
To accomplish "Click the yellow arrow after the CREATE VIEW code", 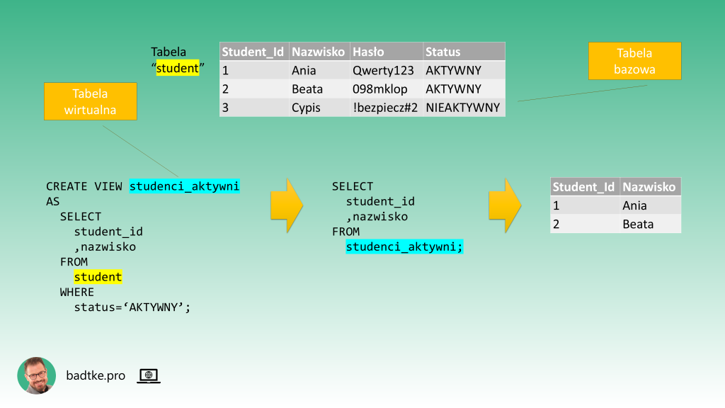I will (x=287, y=205).
